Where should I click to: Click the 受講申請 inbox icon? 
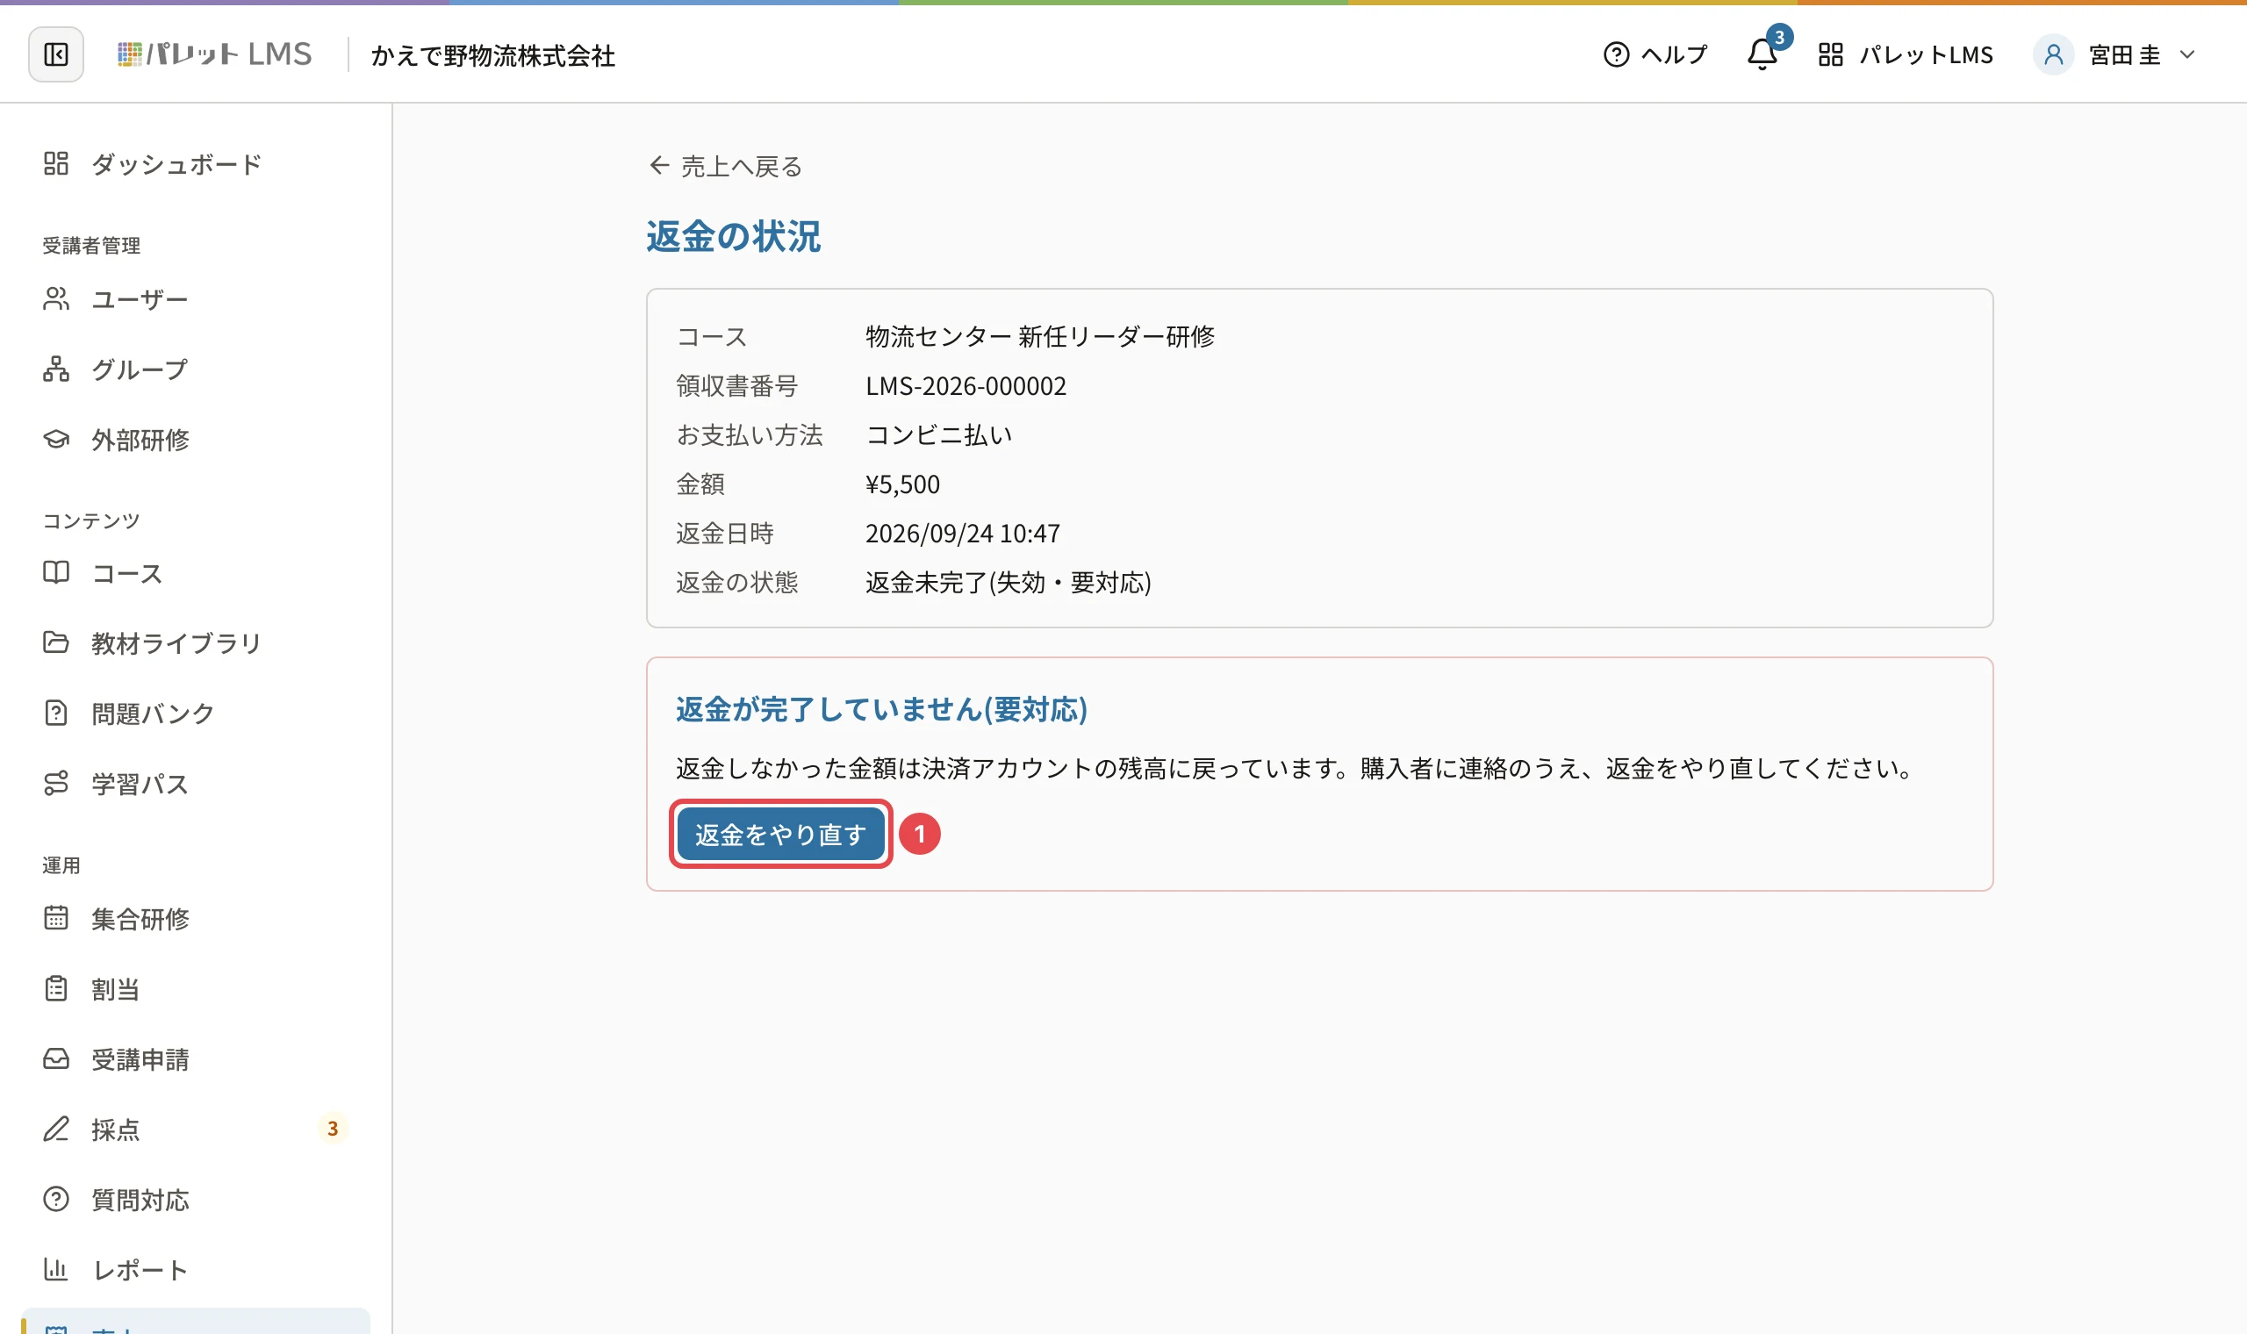pos(55,1059)
